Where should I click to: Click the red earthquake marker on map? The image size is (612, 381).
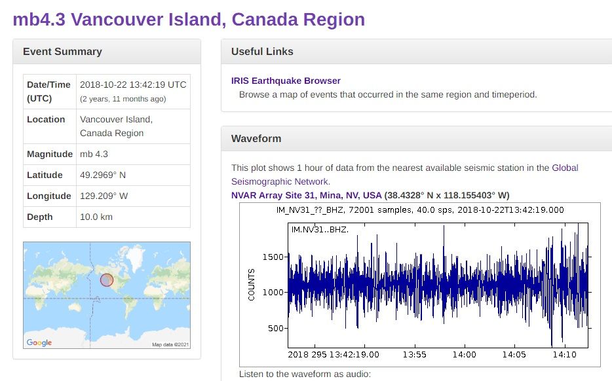tap(107, 280)
